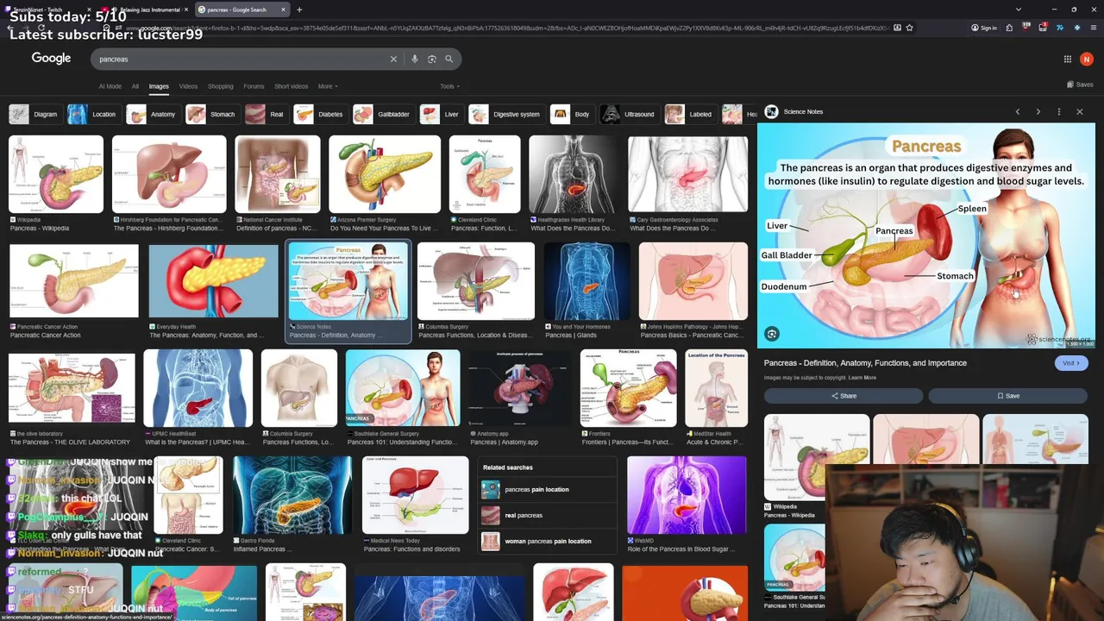Close the image preview panel
This screenshot has height=621, width=1104.
click(1080, 112)
